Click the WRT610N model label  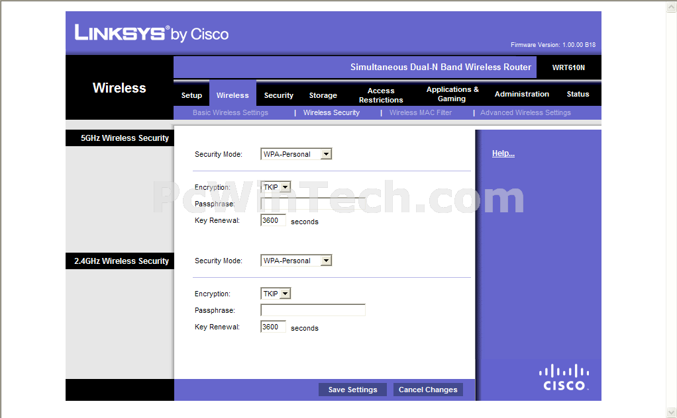[x=568, y=67]
